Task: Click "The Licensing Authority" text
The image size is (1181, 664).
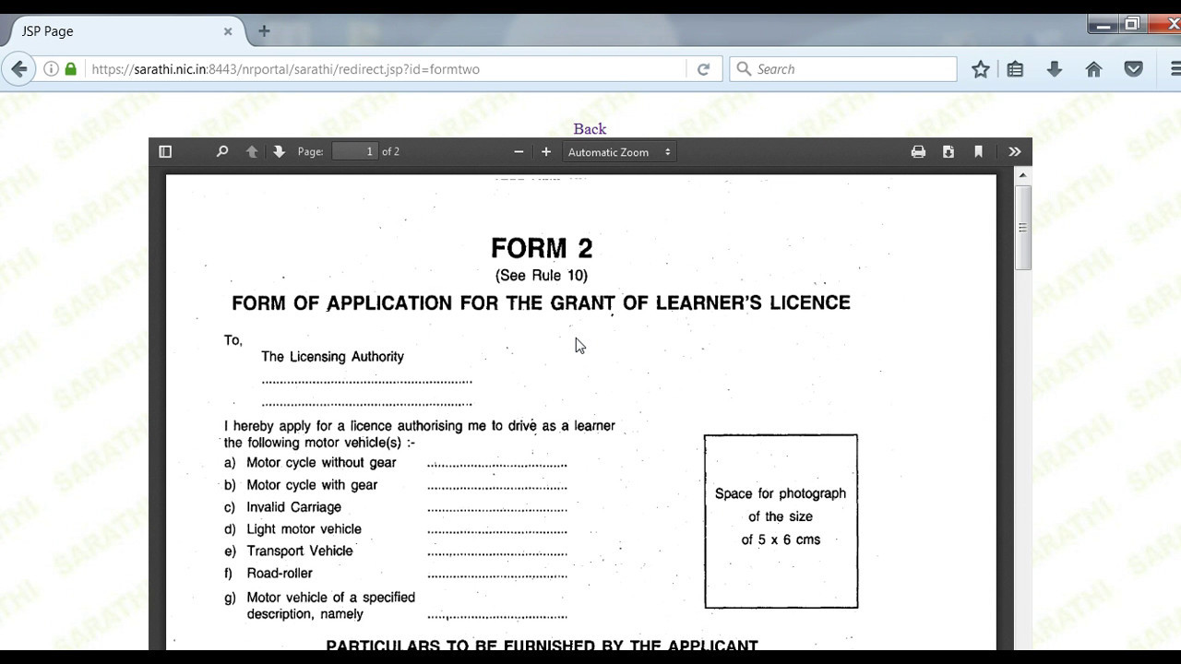Action: 332,357
